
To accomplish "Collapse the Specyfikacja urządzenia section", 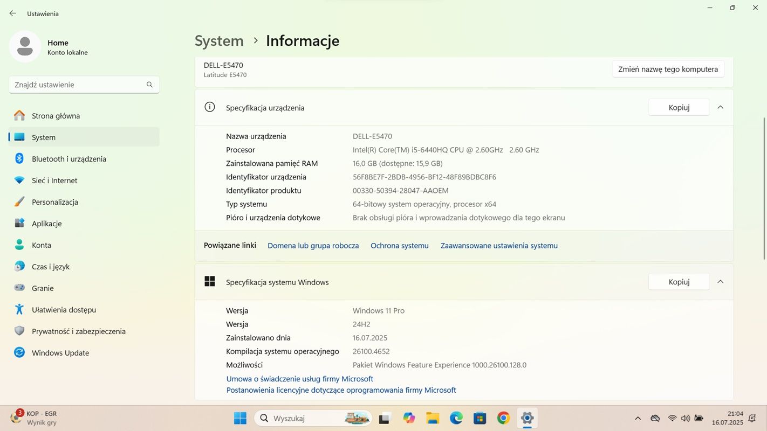I will coord(721,107).
